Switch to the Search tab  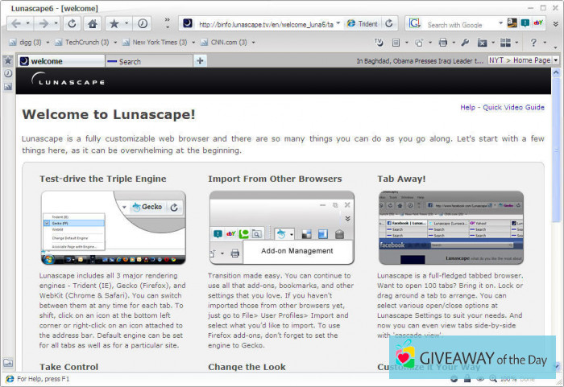(x=149, y=61)
